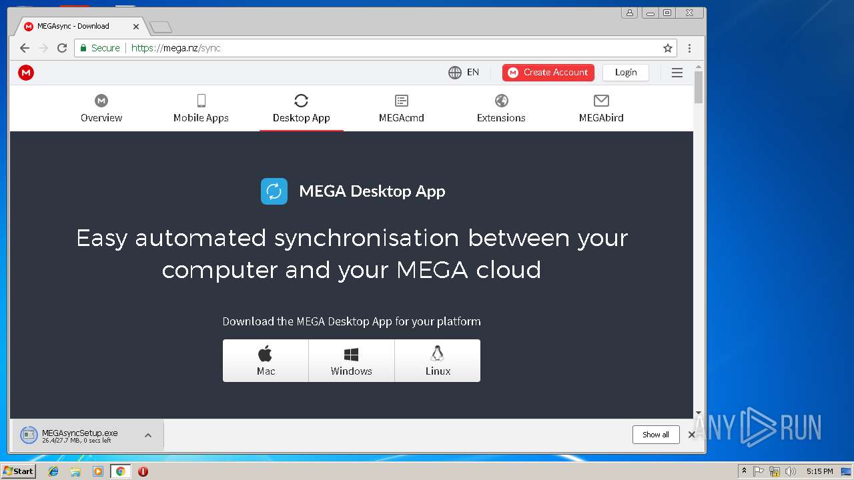Reload the current page

click(x=62, y=48)
